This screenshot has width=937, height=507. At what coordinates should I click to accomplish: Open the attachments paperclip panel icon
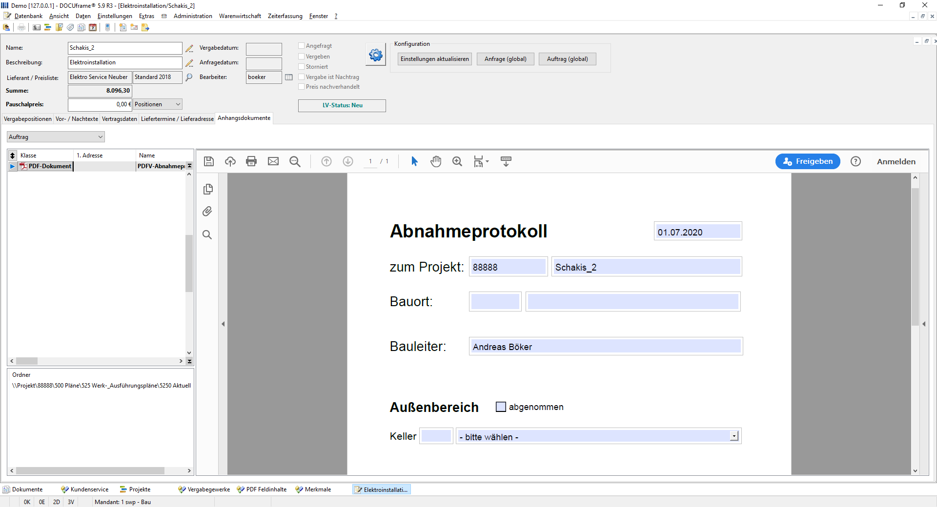coord(207,212)
